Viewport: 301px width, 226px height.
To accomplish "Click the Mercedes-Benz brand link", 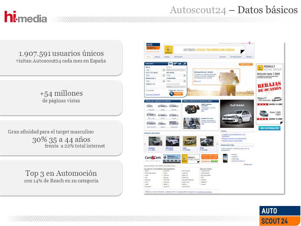I will [150, 173].
